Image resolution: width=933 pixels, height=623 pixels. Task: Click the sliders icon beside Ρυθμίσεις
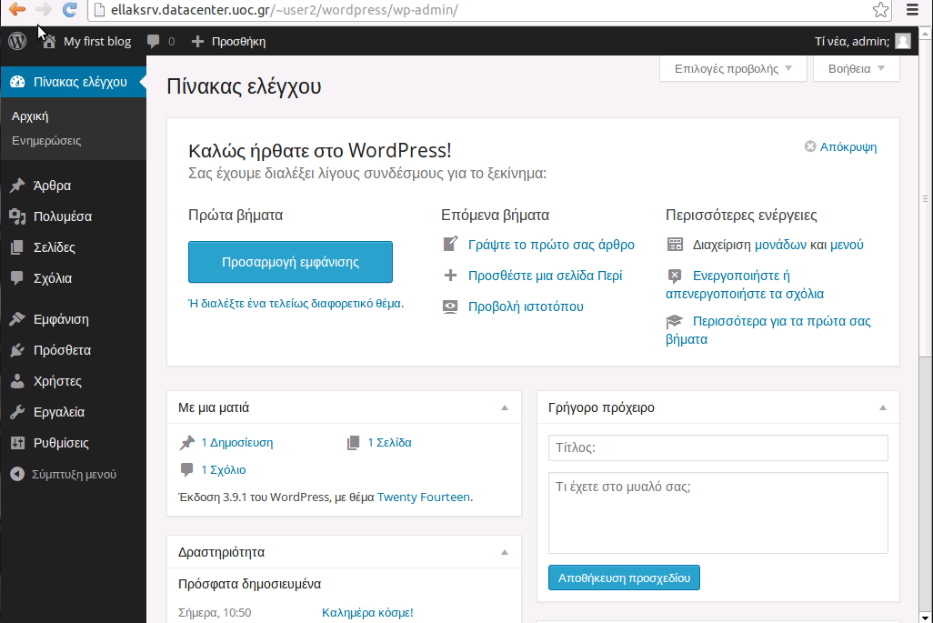pyautogui.click(x=17, y=443)
